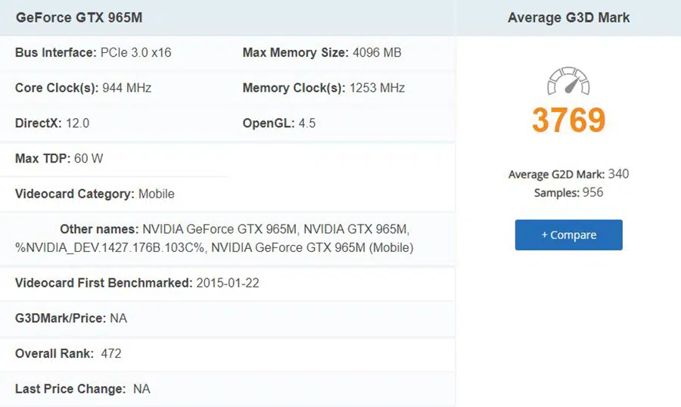Click the OpenGL 4.5 entry
The height and width of the screenshot is (407, 681).
pyautogui.click(x=279, y=123)
